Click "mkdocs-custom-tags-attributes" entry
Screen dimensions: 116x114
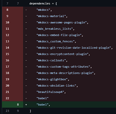pos(64,67)
